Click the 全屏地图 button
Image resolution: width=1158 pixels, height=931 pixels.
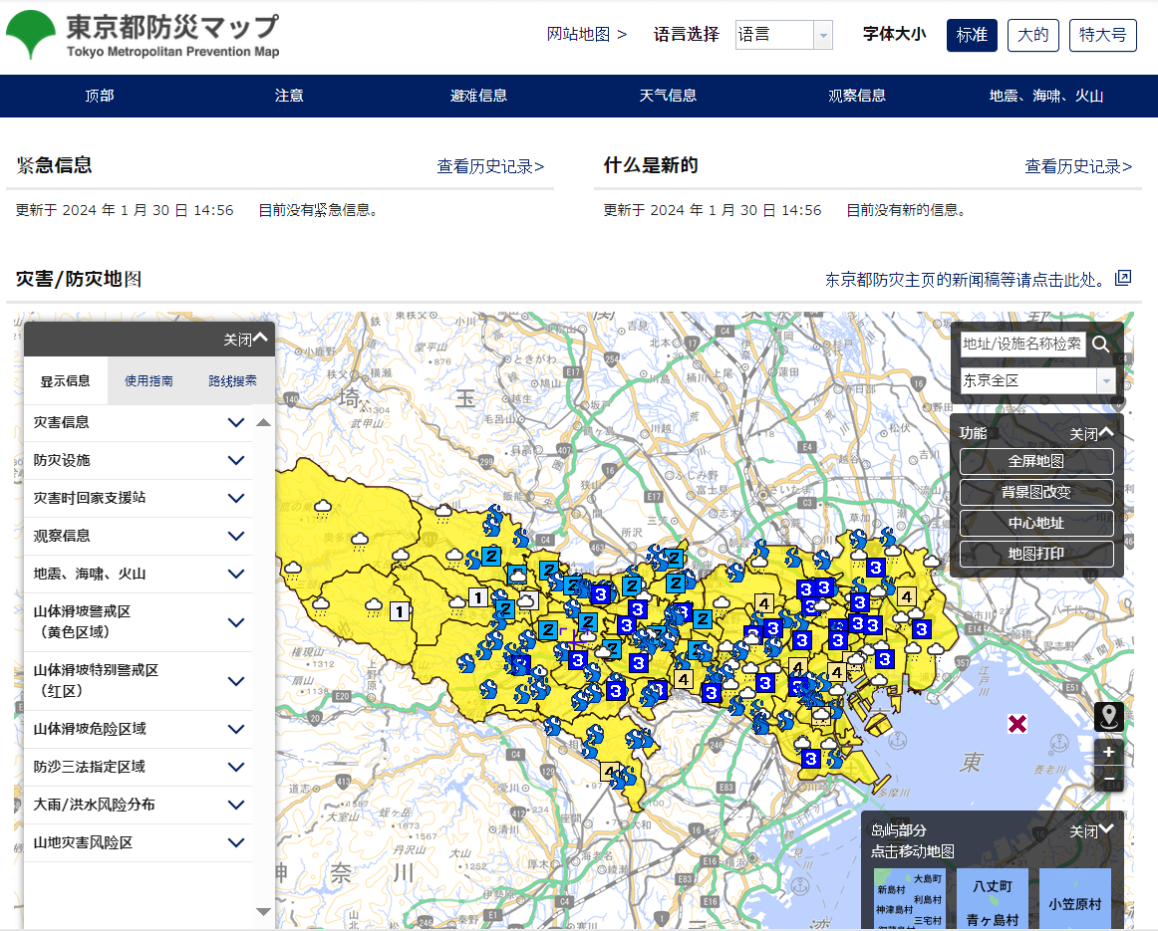pos(1036,462)
